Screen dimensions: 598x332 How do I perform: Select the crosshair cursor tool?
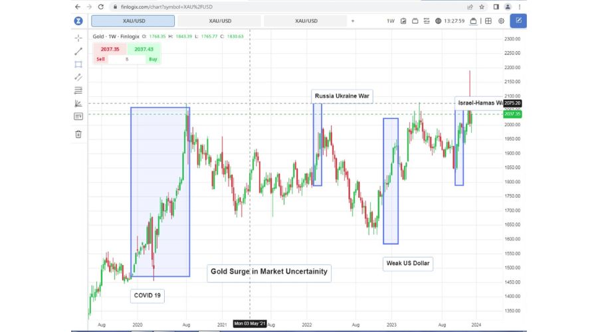click(78, 38)
